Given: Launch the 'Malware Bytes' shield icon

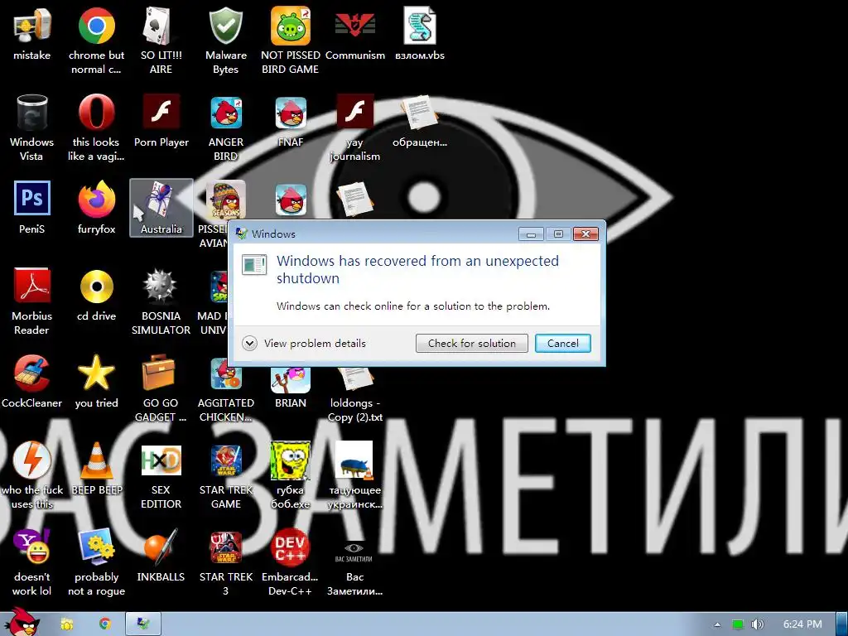Looking at the screenshot, I should click(225, 26).
